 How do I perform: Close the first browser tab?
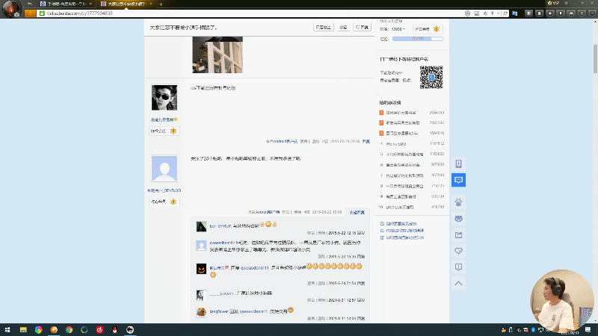point(90,4)
